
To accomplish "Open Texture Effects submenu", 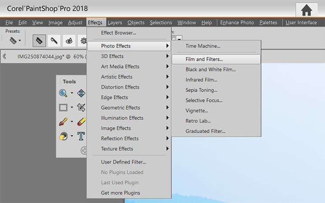I will [x=129, y=149].
